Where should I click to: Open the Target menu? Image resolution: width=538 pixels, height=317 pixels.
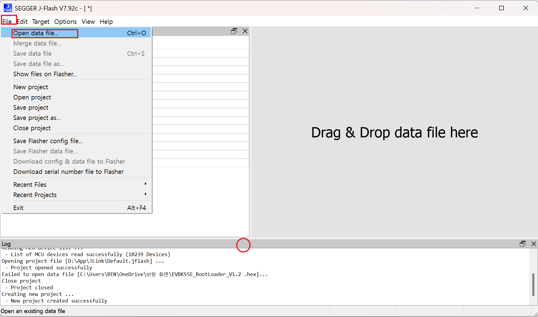pos(41,22)
